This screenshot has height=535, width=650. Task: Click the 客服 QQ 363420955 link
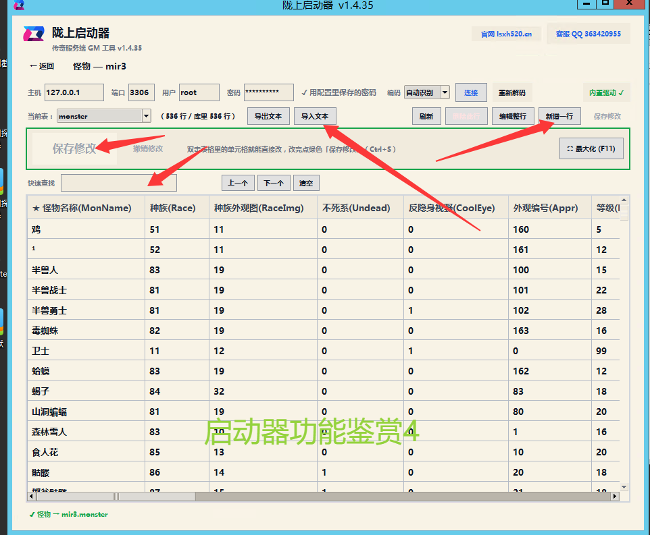[x=589, y=34]
